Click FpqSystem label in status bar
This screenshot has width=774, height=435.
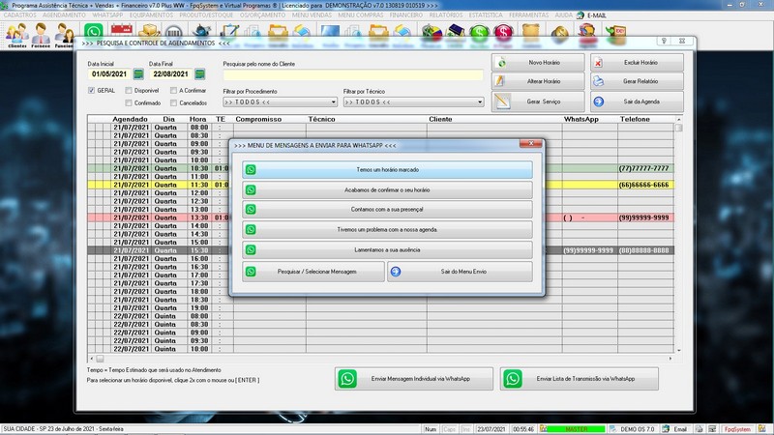pos(737,429)
